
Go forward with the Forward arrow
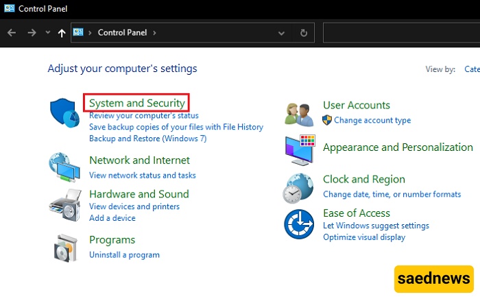tap(32, 32)
